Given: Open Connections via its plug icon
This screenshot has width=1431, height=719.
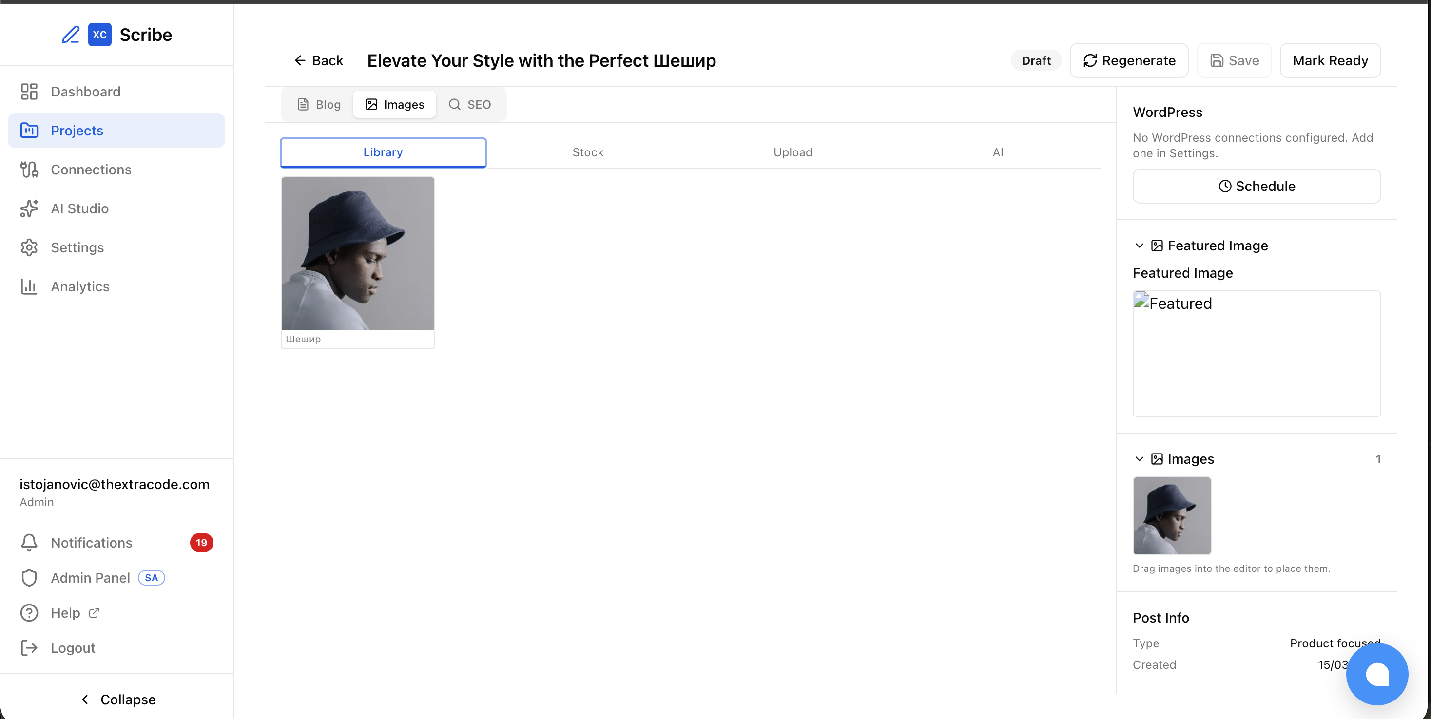Looking at the screenshot, I should coord(29,170).
